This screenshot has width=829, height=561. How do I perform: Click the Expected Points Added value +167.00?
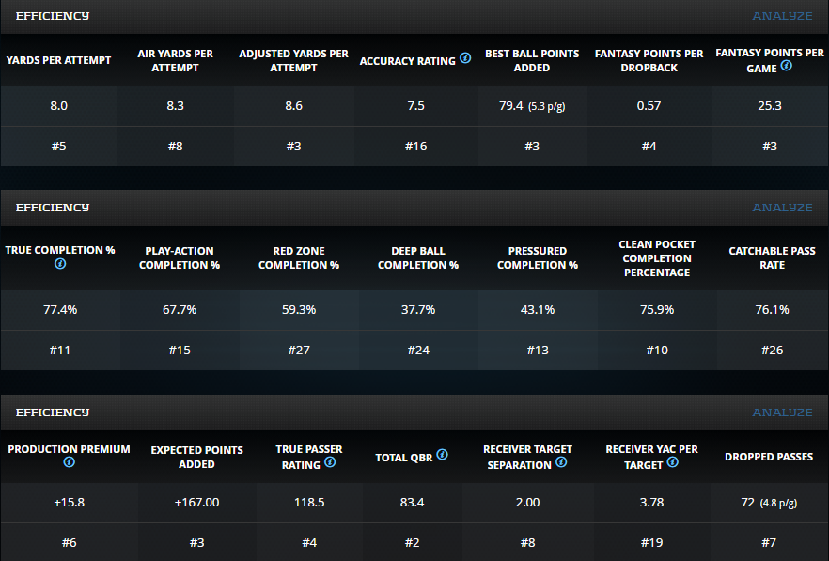click(196, 503)
